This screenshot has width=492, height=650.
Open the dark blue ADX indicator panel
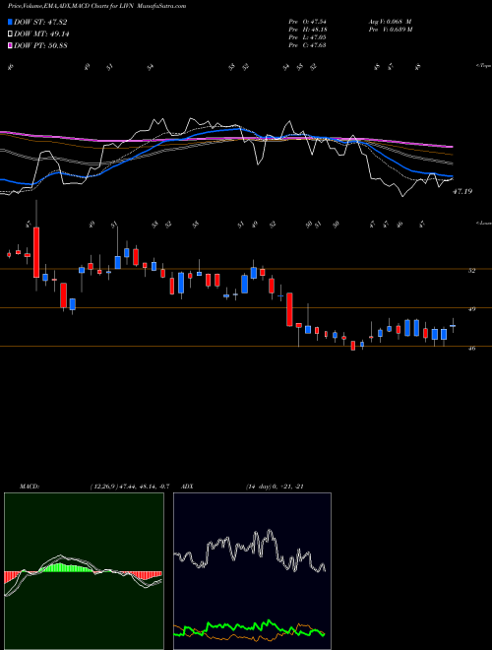point(252,571)
